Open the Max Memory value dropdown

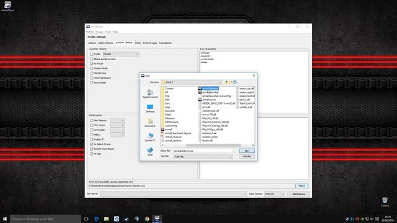click(117, 120)
